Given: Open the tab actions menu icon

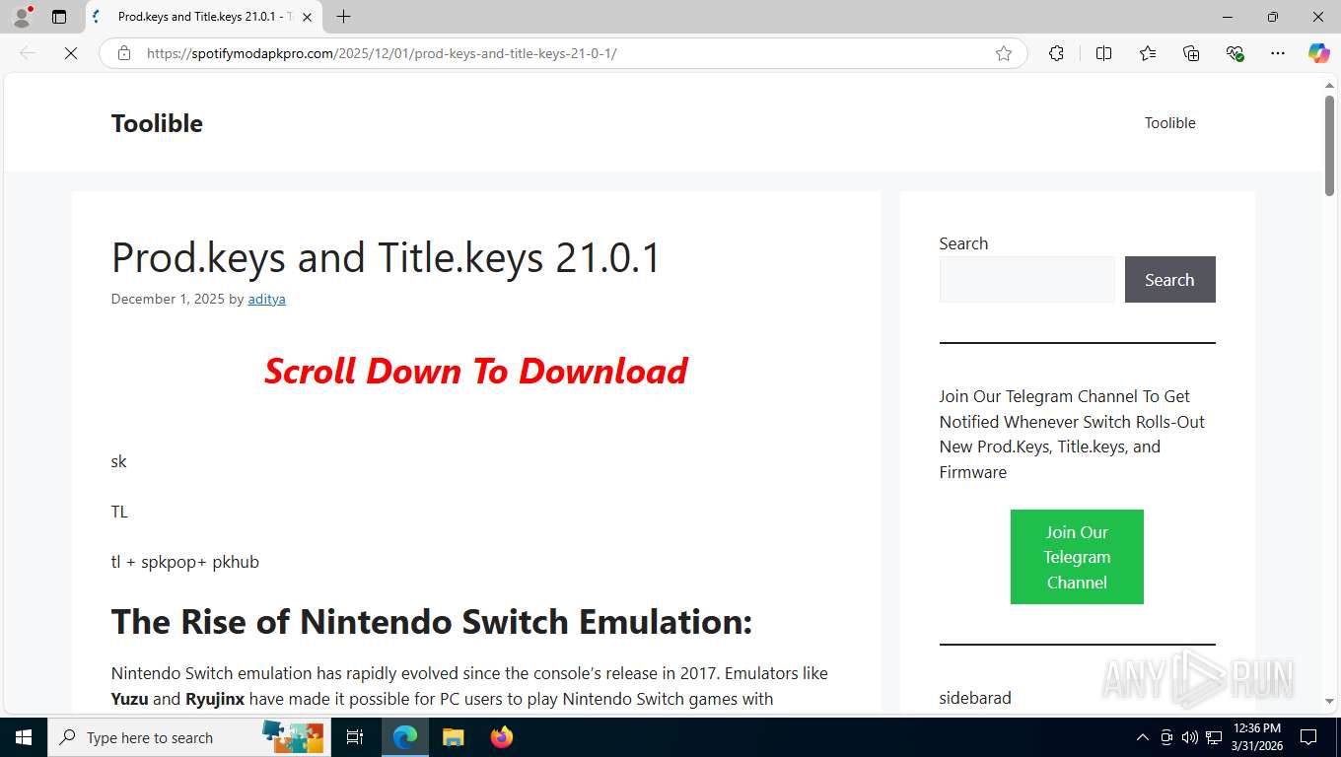Looking at the screenshot, I should 59,17.
